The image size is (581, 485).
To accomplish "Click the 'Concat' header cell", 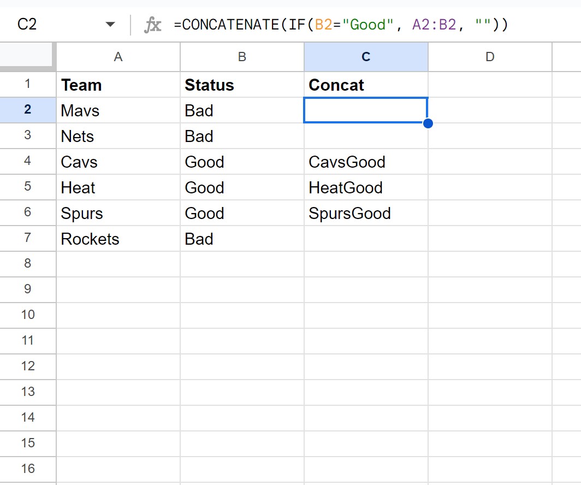I will coord(366,85).
